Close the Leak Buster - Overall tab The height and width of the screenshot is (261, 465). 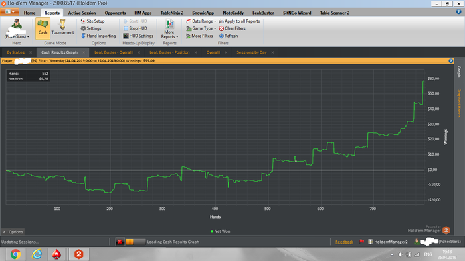click(x=139, y=52)
